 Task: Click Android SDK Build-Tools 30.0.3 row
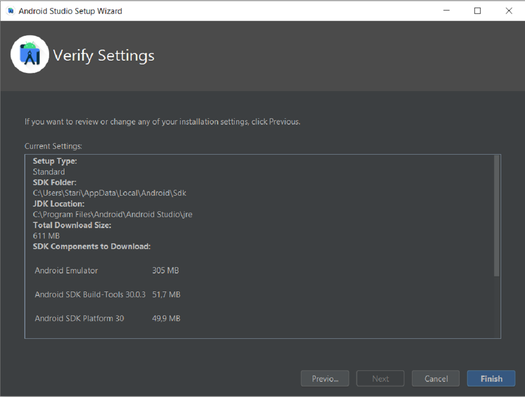tap(107, 294)
